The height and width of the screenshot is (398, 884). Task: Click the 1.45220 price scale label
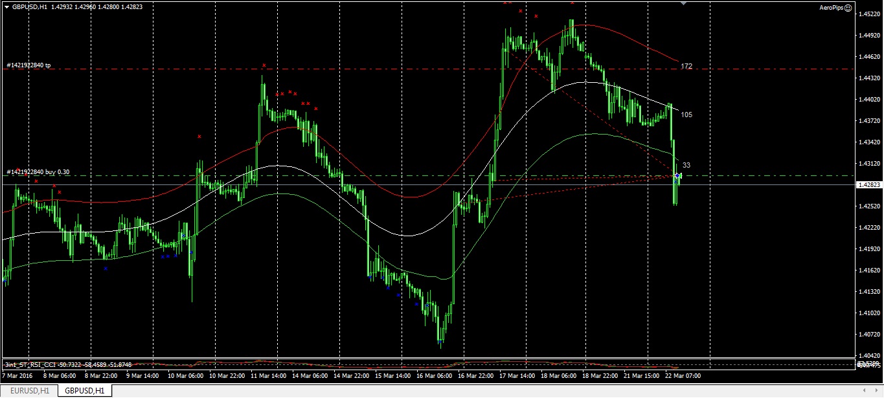(x=868, y=14)
